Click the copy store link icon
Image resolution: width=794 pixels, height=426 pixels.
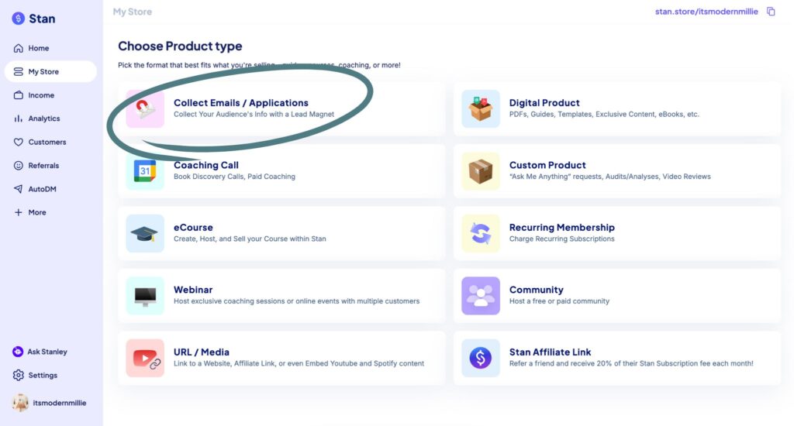(x=771, y=12)
